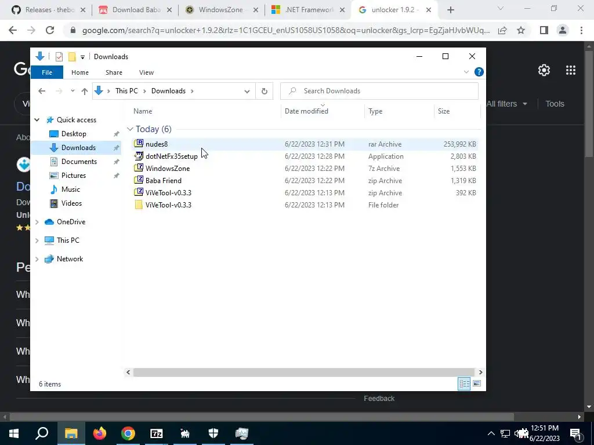Click the Explorer Help question mark icon
The height and width of the screenshot is (445, 594).
tap(479, 72)
